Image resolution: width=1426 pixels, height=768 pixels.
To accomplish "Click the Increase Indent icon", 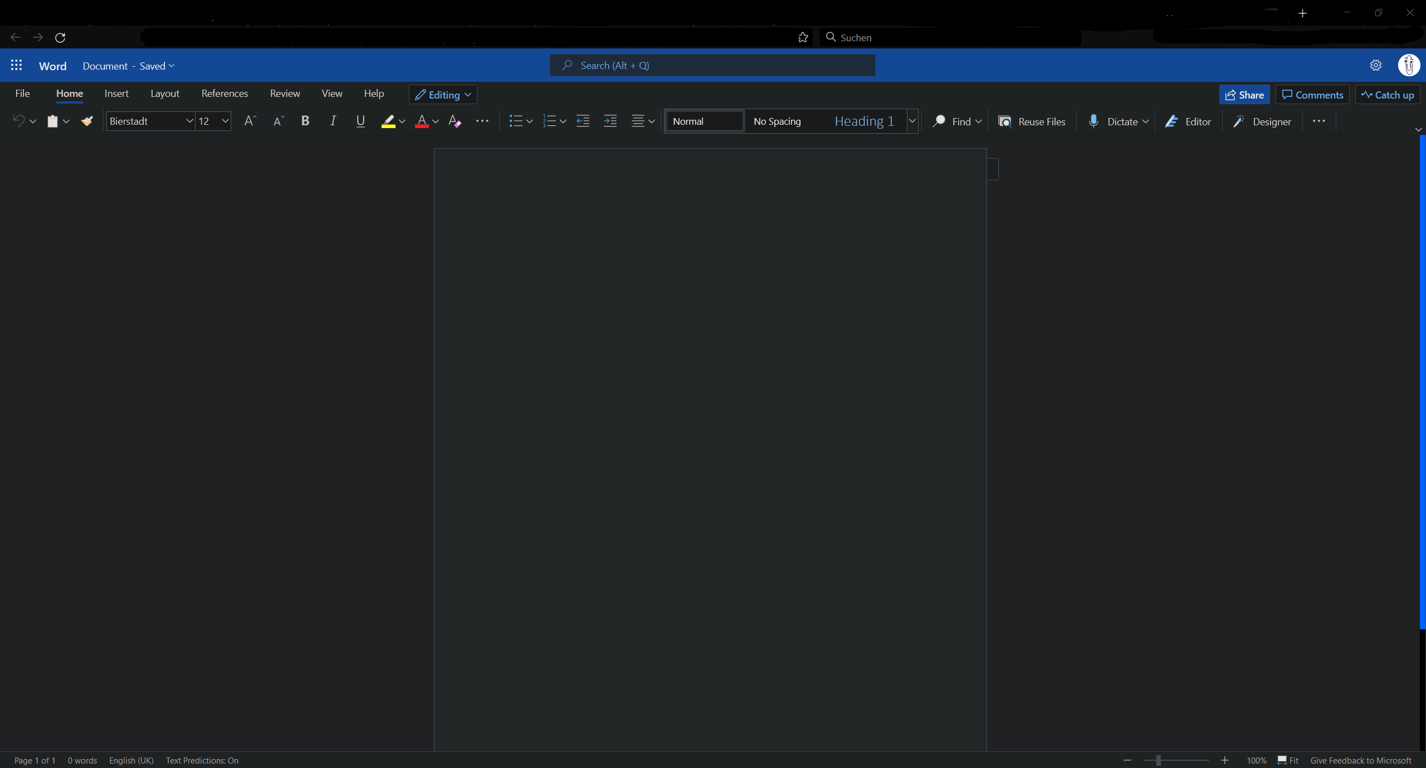I will click(x=610, y=121).
